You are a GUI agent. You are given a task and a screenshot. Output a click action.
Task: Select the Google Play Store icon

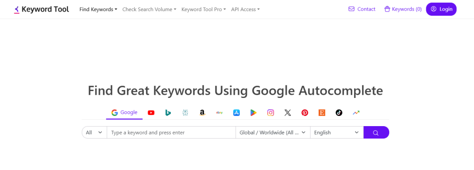[x=253, y=113]
